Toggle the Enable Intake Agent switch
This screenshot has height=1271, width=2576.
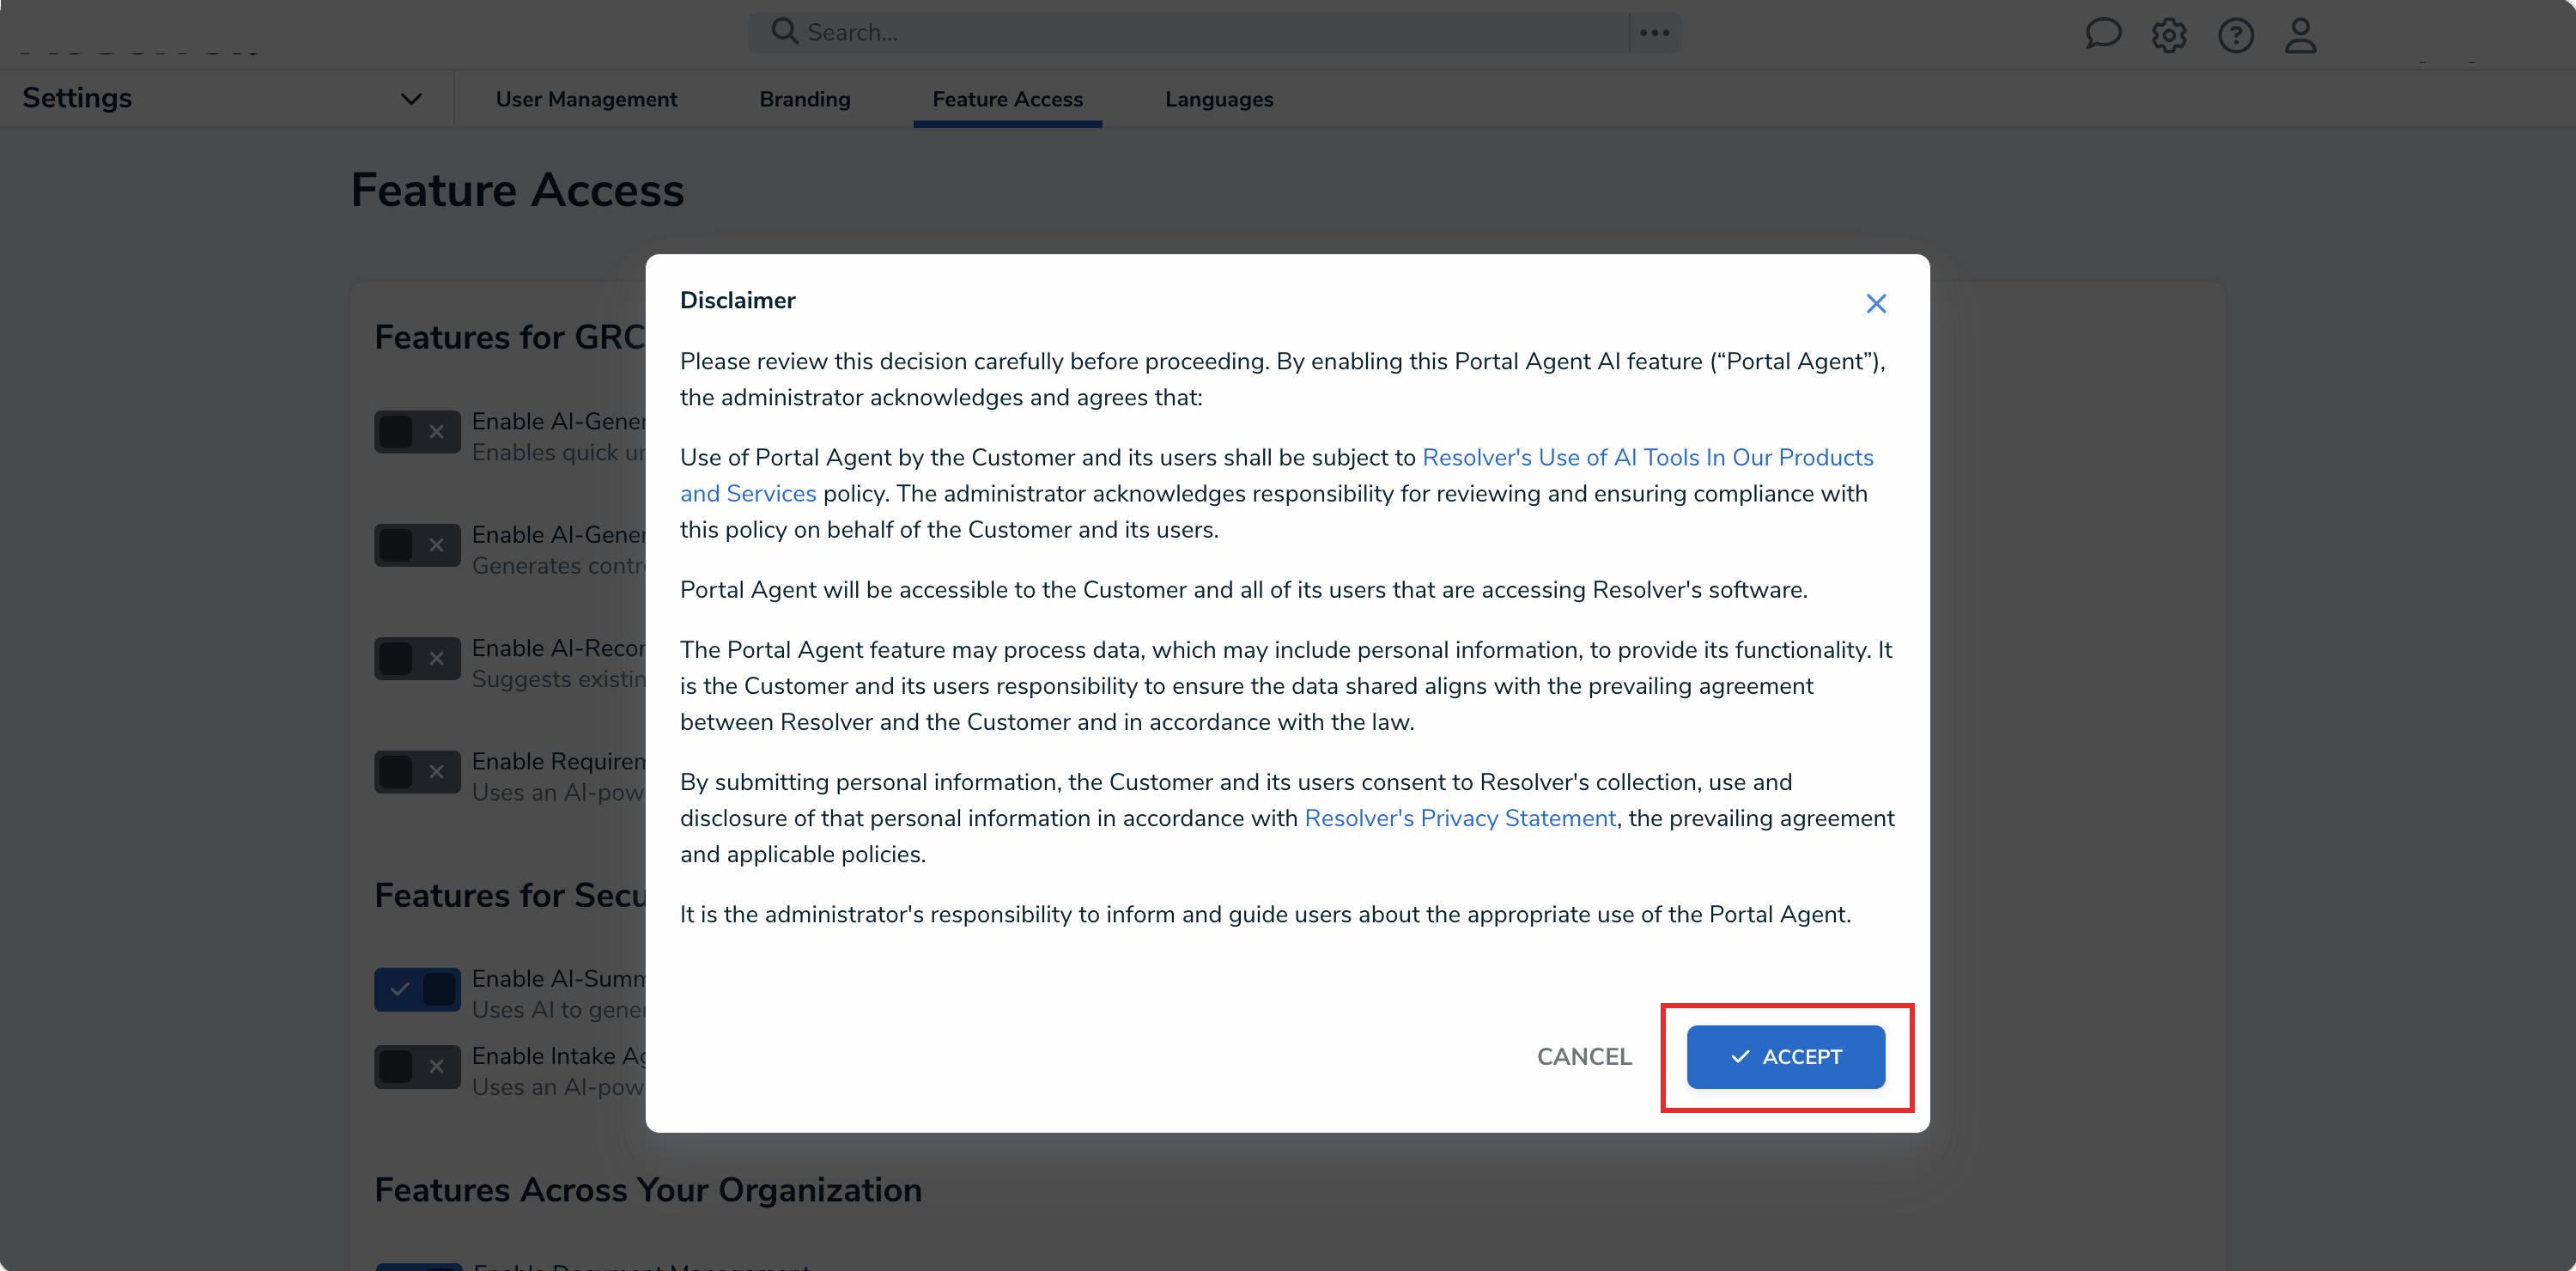click(417, 1066)
